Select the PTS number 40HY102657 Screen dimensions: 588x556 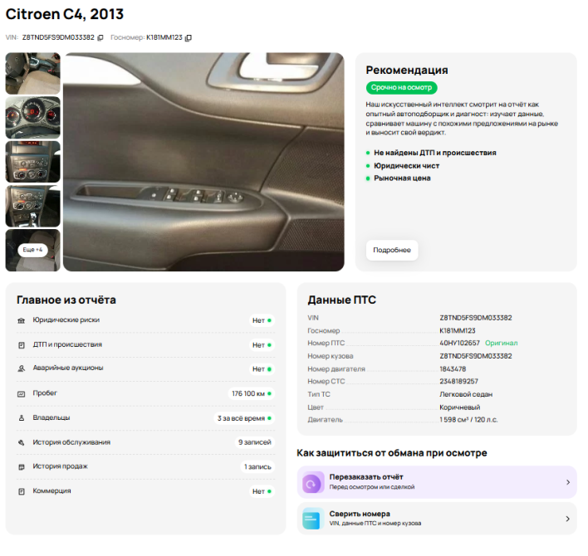(459, 344)
